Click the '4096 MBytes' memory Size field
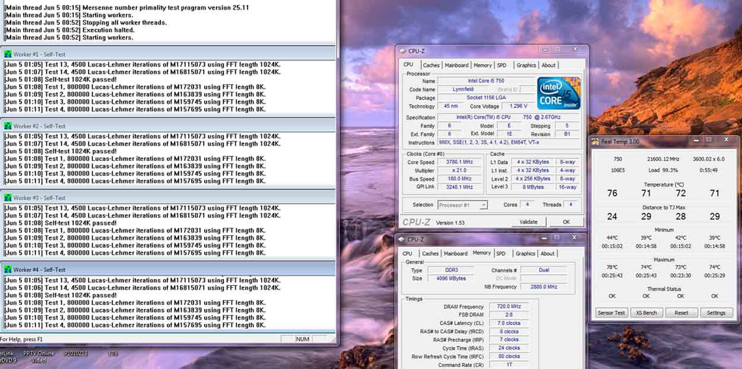This screenshot has width=742, height=369. (451, 278)
